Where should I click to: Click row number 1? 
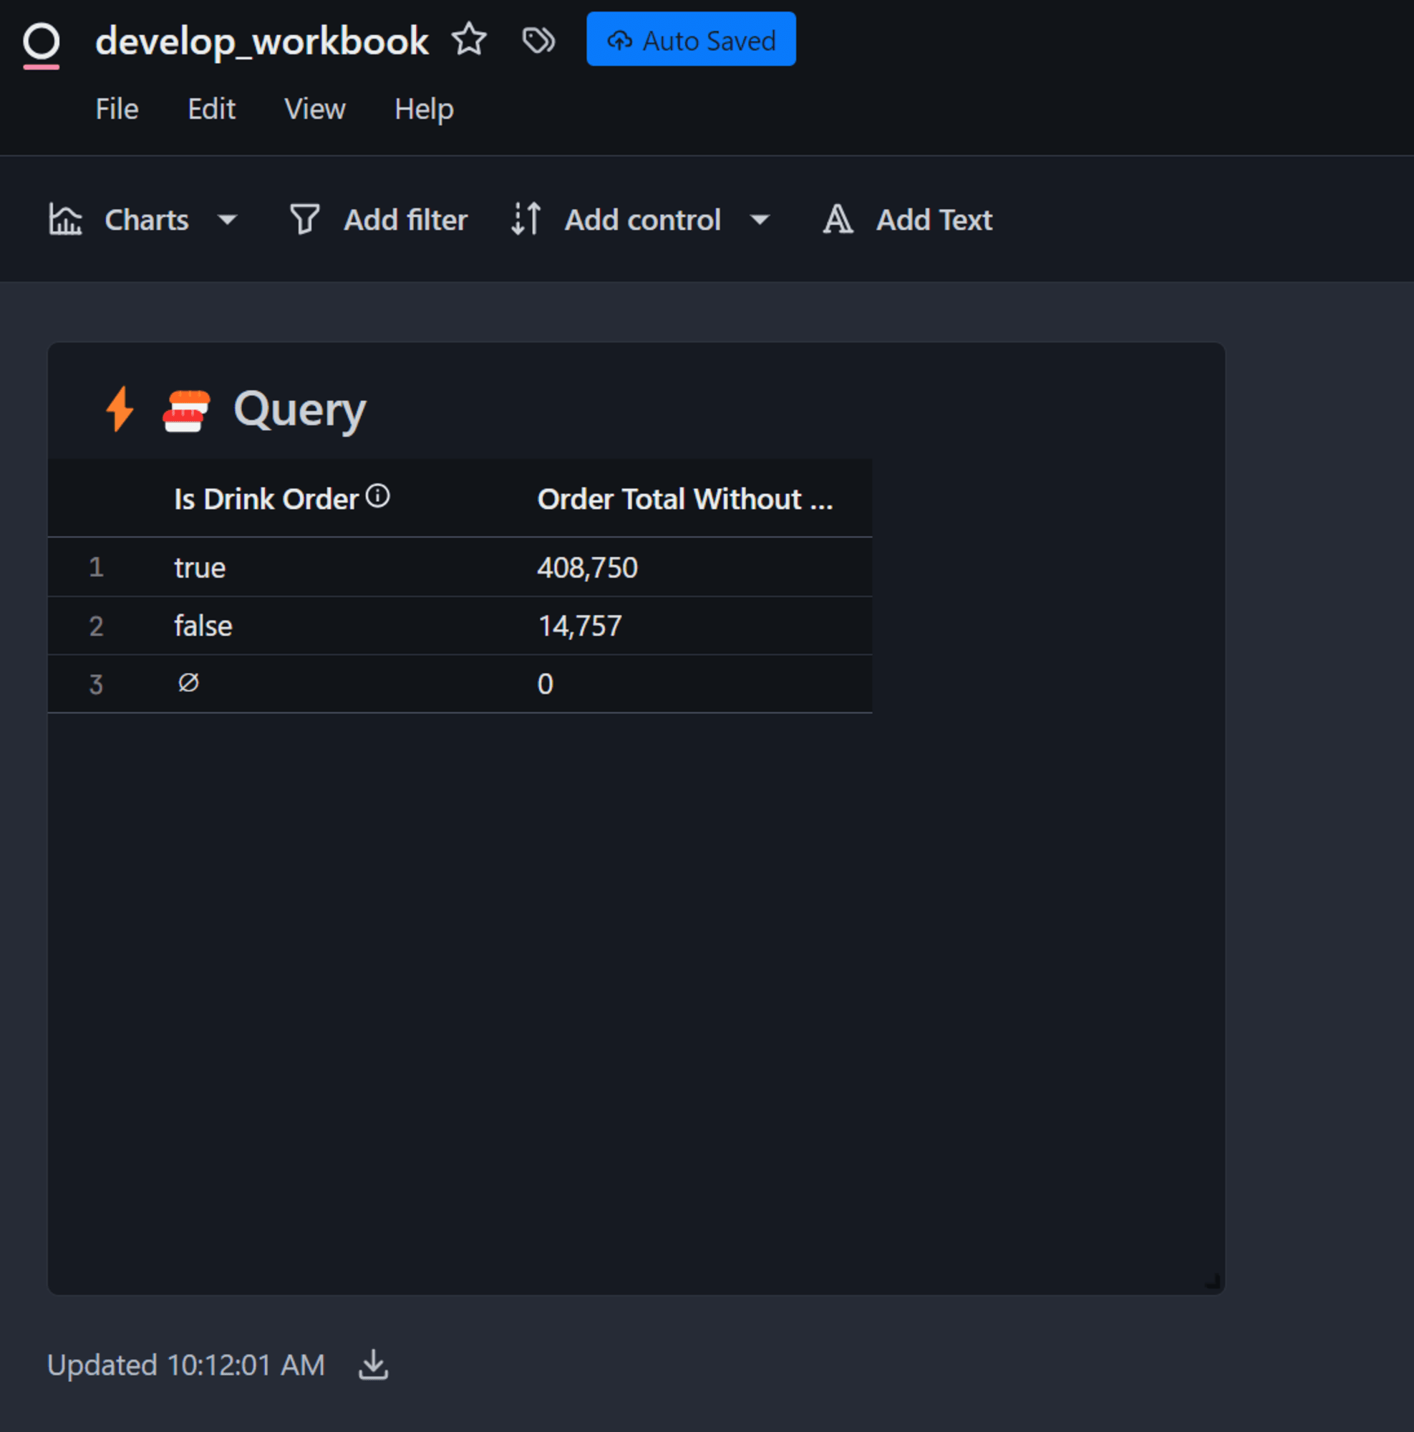tap(96, 568)
